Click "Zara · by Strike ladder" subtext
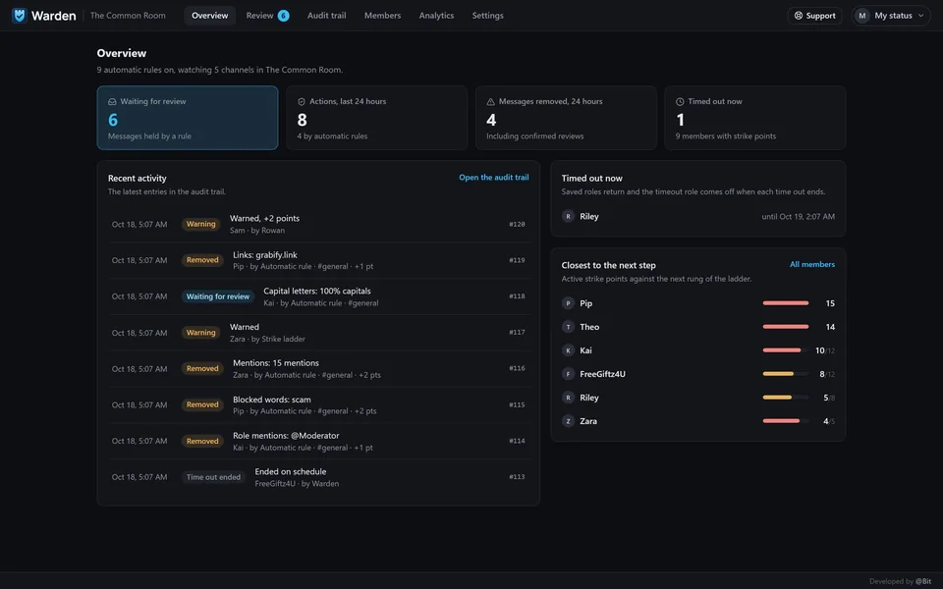The width and height of the screenshot is (943, 589). [x=267, y=339]
